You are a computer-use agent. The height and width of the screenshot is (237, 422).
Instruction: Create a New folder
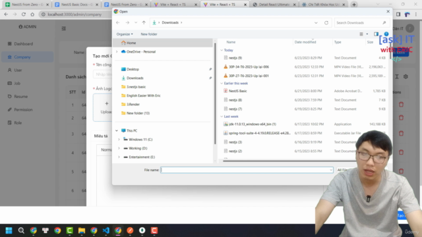[x=149, y=34]
